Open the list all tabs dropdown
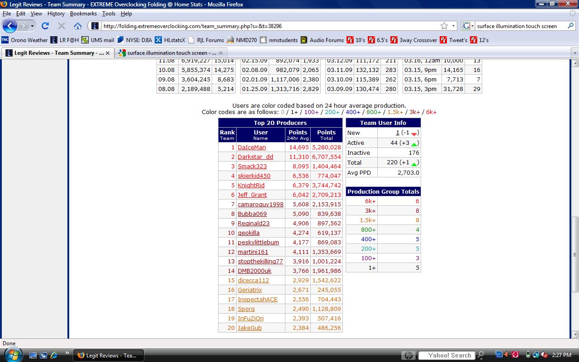The width and height of the screenshot is (579, 362). click(x=575, y=53)
